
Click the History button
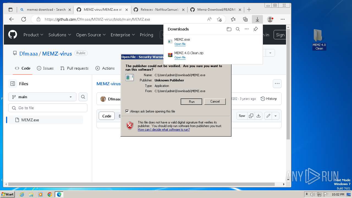click(269, 99)
